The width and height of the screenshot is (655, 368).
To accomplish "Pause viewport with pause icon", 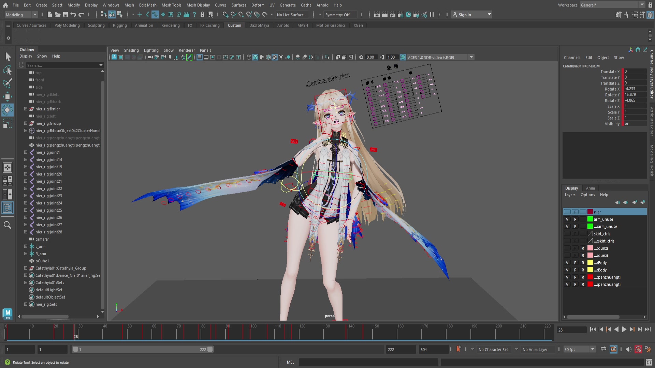I will click(432, 15).
